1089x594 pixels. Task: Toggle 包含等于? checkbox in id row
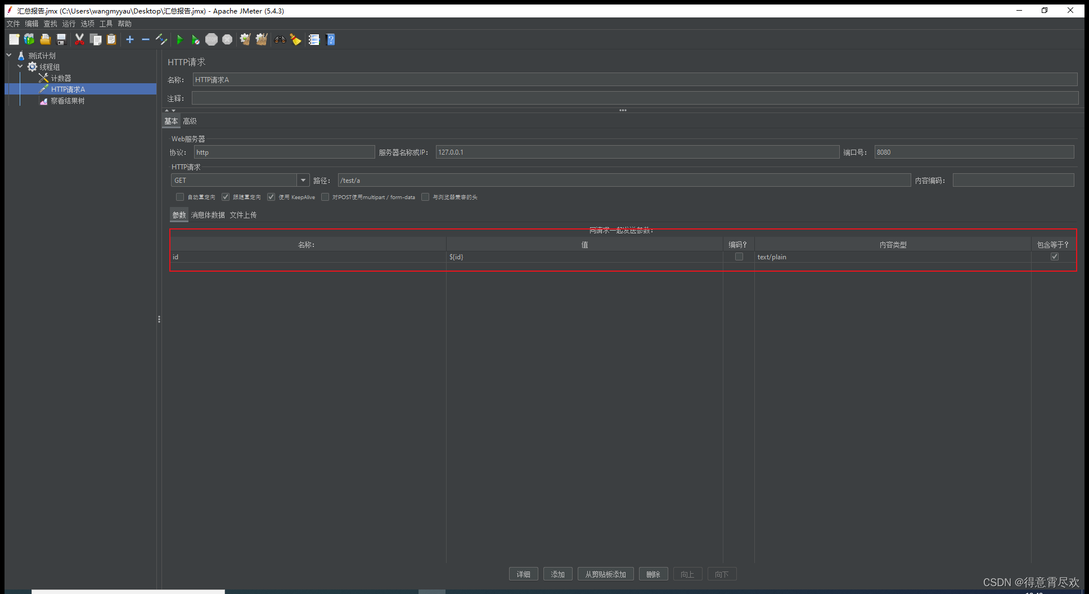click(x=1055, y=256)
